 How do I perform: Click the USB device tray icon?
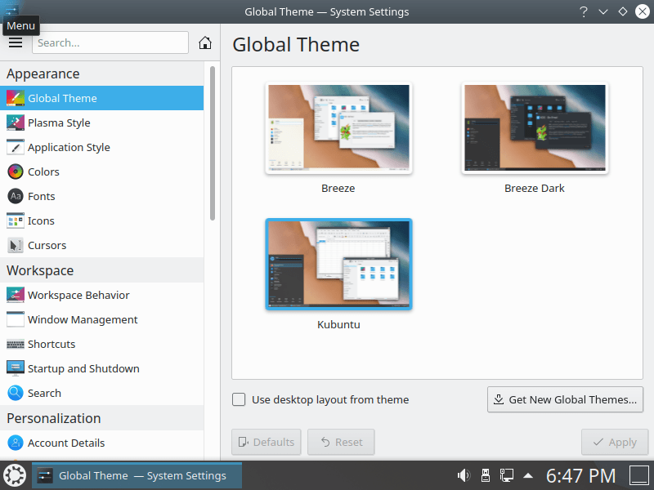tap(485, 475)
